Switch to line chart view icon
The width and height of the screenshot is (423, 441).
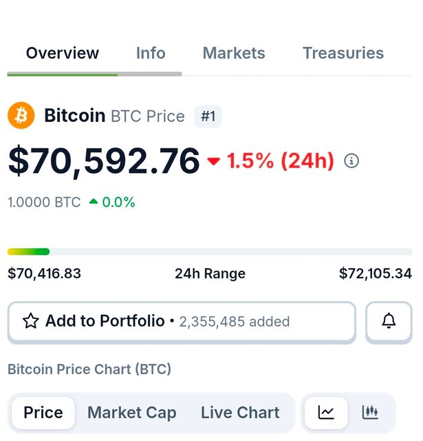pos(326,413)
